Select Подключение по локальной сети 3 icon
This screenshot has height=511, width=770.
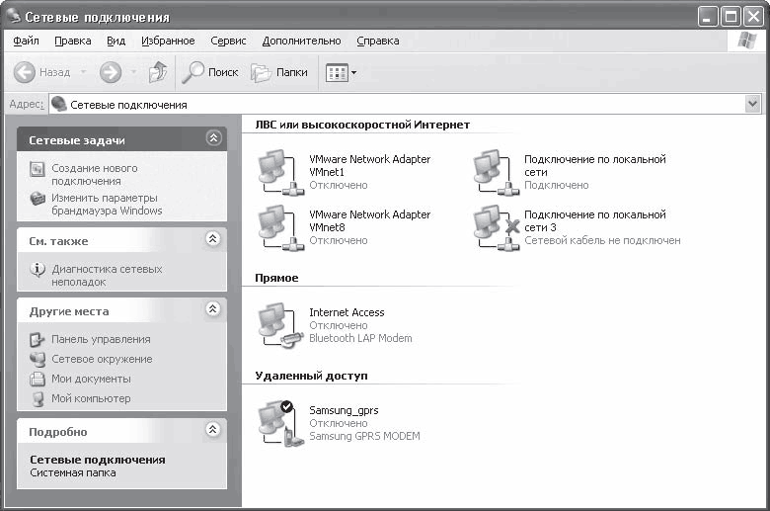coord(496,227)
